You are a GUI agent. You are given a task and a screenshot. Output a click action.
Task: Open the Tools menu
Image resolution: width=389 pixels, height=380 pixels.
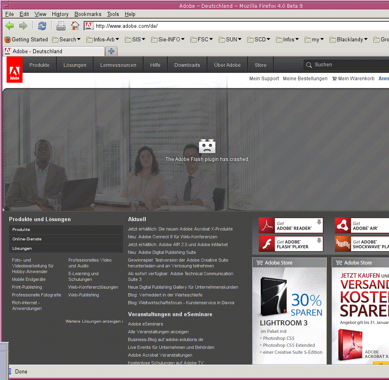coord(113,14)
